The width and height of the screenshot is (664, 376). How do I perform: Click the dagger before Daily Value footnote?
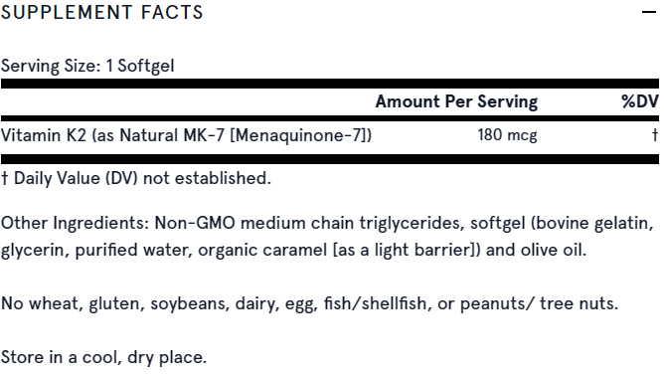click(x=4, y=178)
